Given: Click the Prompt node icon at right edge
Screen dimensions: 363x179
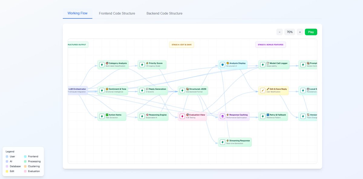Looking at the screenshot, I should point(303,65).
